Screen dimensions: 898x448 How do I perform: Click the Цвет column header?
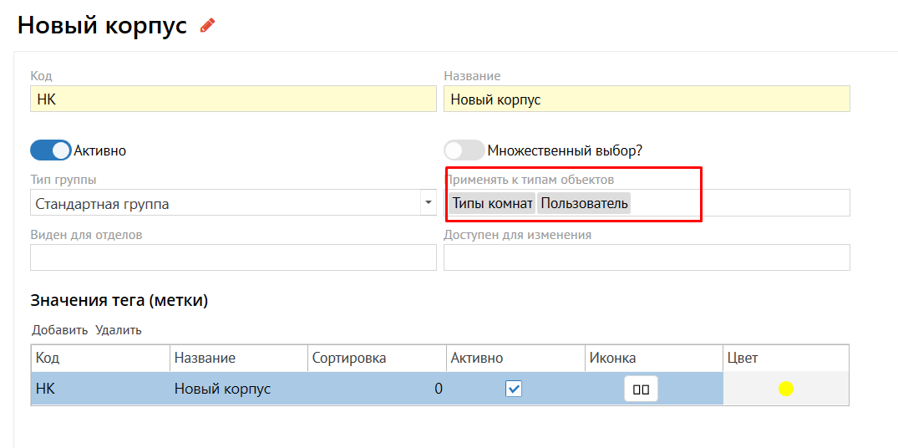coord(743,358)
